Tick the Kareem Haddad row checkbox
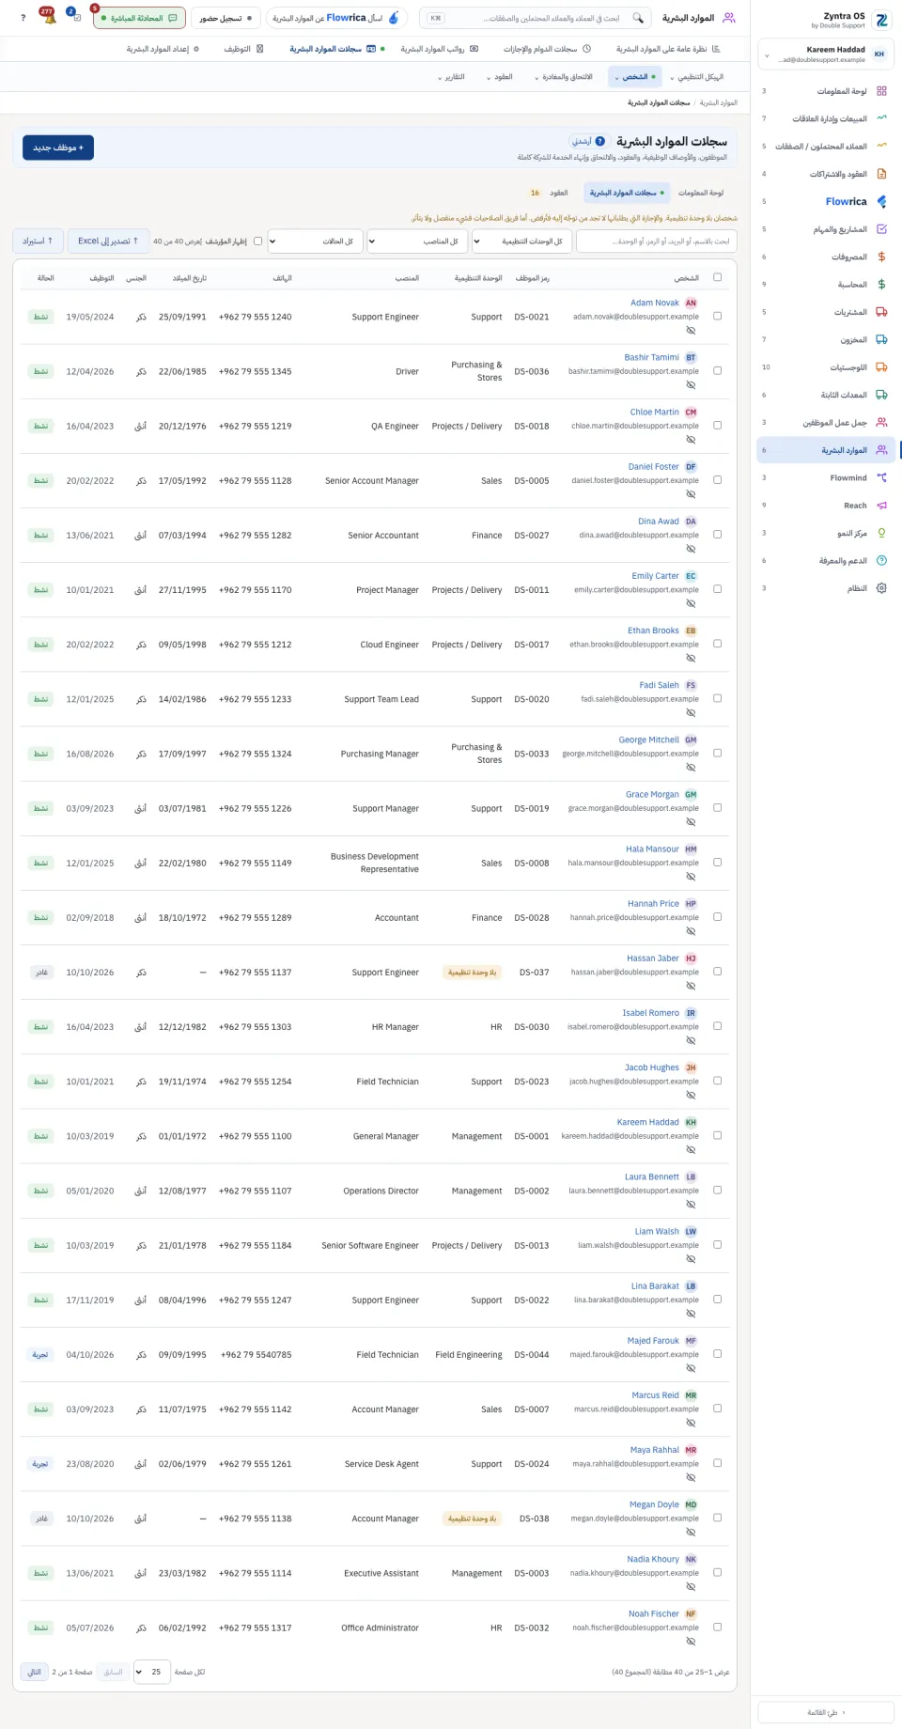 [718, 1135]
